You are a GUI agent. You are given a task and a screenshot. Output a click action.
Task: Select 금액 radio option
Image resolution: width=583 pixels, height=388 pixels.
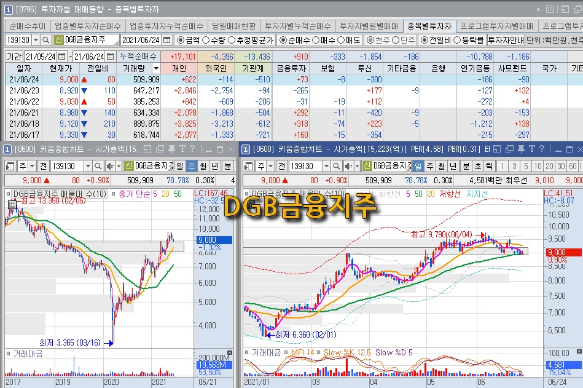[181, 40]
